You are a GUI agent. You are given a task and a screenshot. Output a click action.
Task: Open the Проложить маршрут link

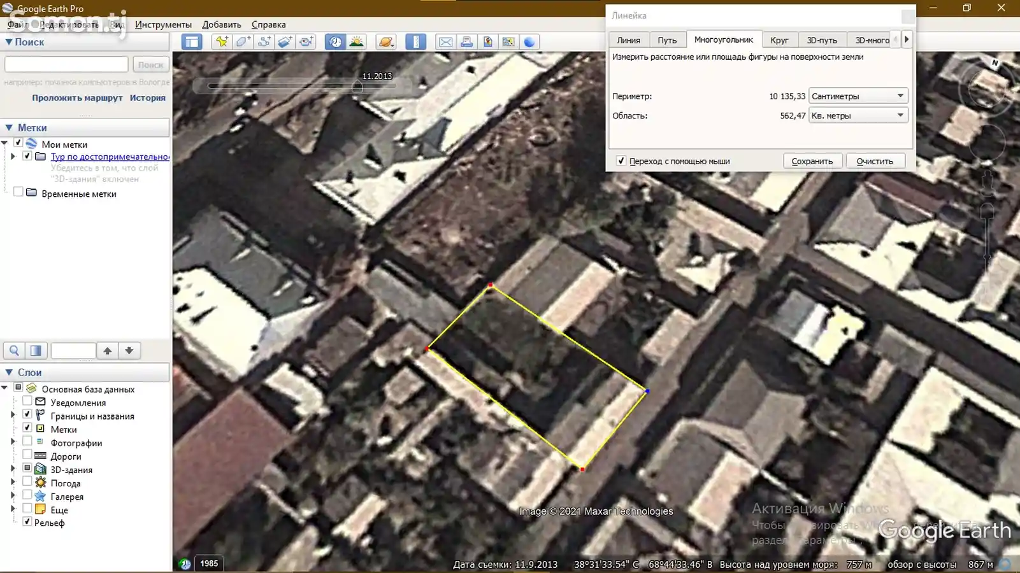tap(77, 97)
